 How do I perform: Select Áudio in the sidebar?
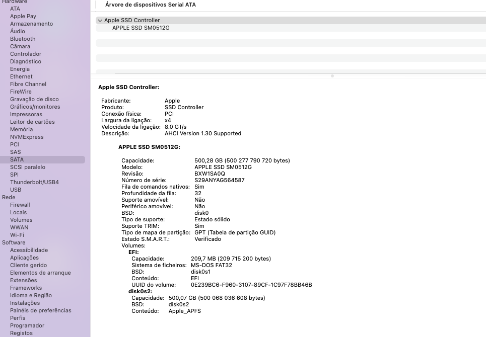(x=17, y=31)
